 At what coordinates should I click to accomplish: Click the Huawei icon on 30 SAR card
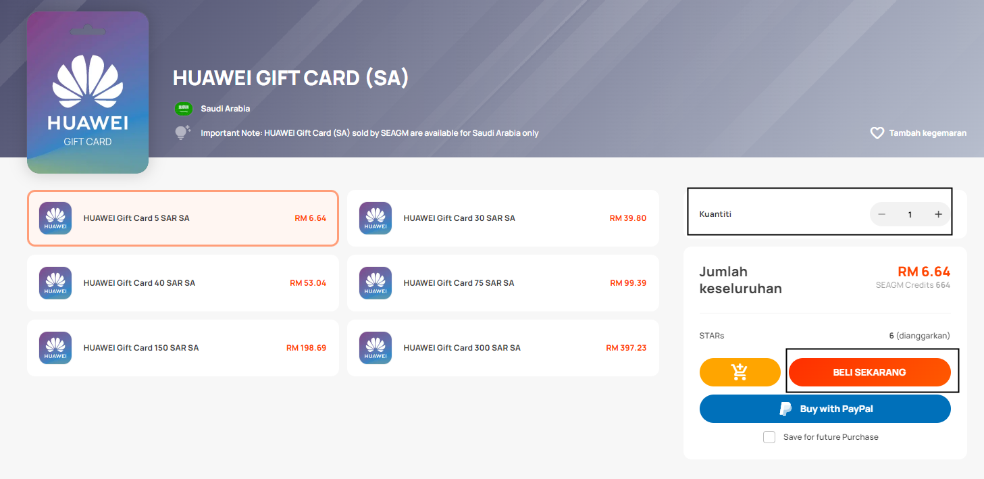[376, 218]
